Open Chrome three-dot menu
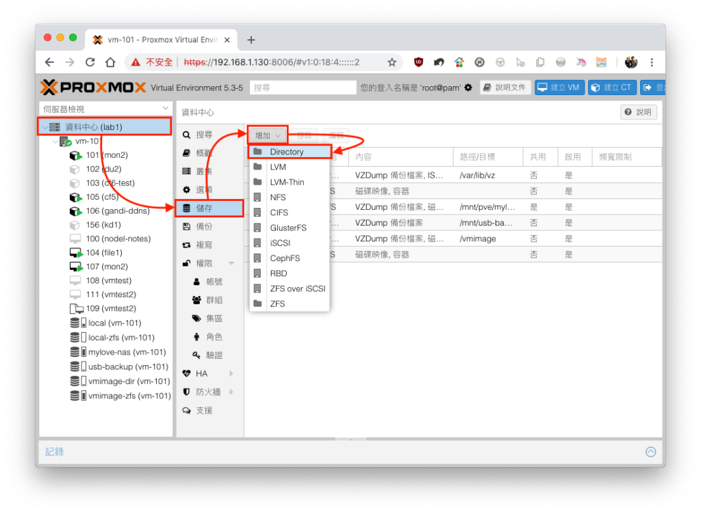This screenshot has height=514, width=701. pyautogui.click(x=652, y=62)
